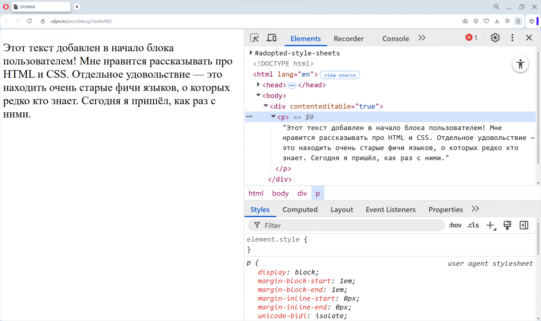Open the ad blocker shield icon
The height and width of the screenshot is (321, 541).
coord(476,21)
